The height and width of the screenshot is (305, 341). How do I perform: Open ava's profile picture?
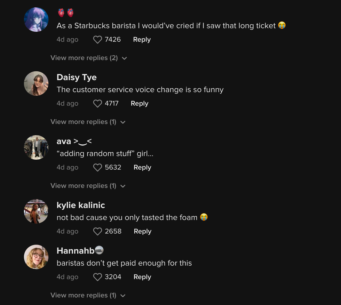[x=36, y=147]
